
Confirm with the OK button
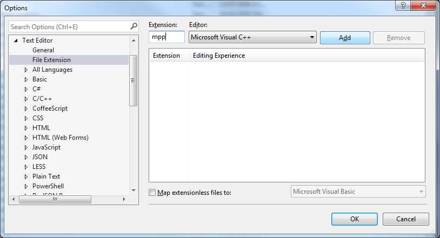pos(355,219)
